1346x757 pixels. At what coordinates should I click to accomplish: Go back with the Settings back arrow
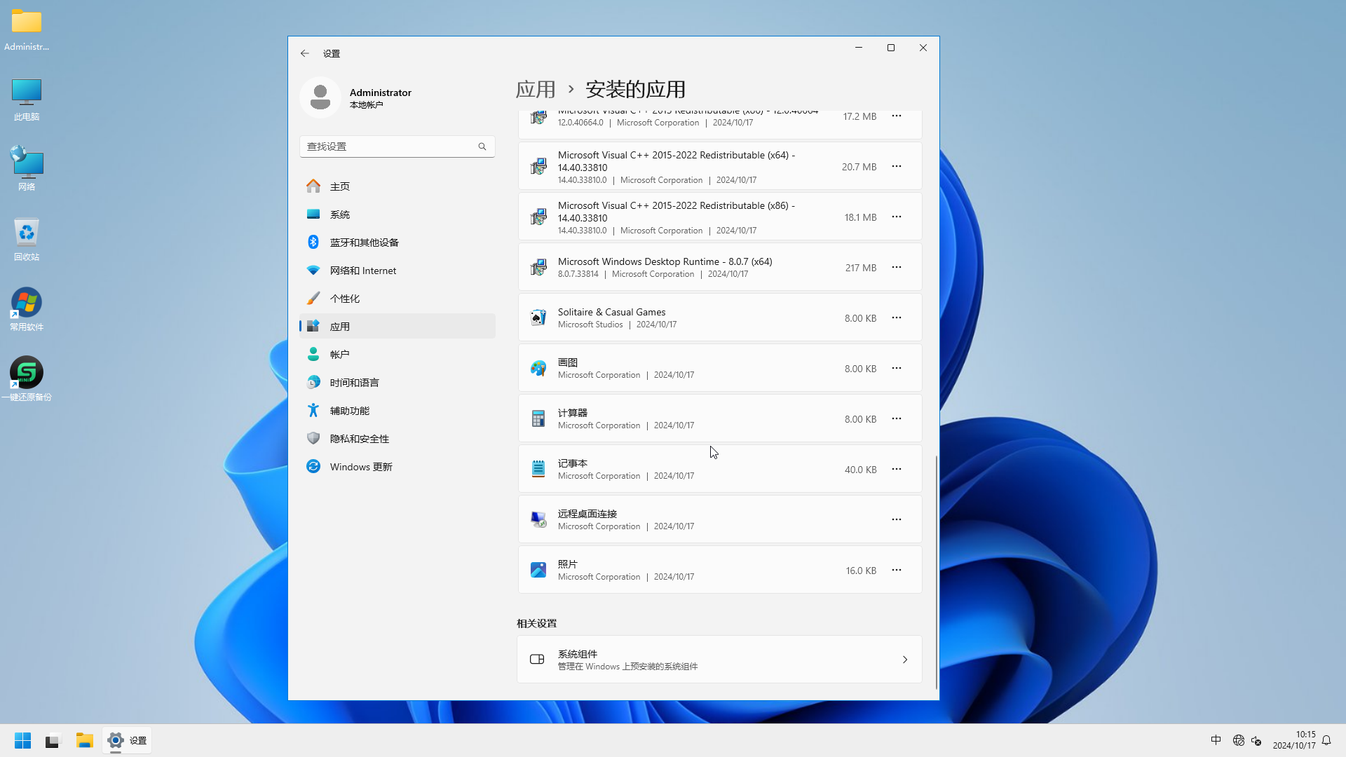(305, 53)
